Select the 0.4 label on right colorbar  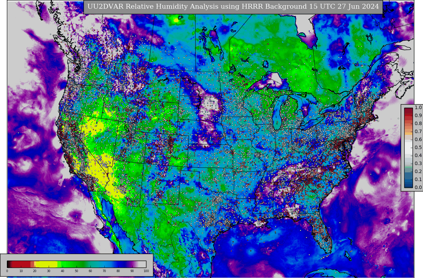[x=418, y=156]
